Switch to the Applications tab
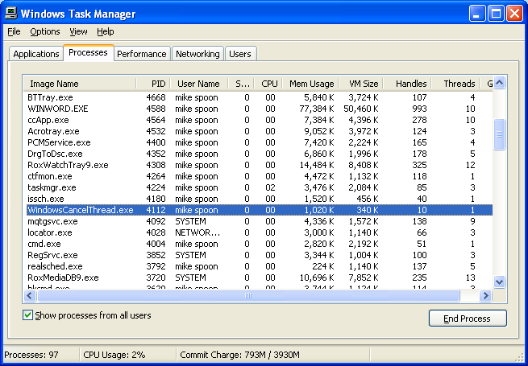This screenshot has width=528, height=366. click(x=36, y=54)
